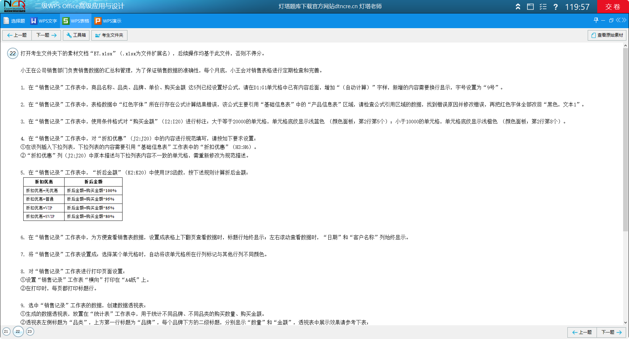Open help via the question mark icon
Image resolution: width=629 pixels, height=339 pixels.
pyautogui.click(x=556, y=7)
